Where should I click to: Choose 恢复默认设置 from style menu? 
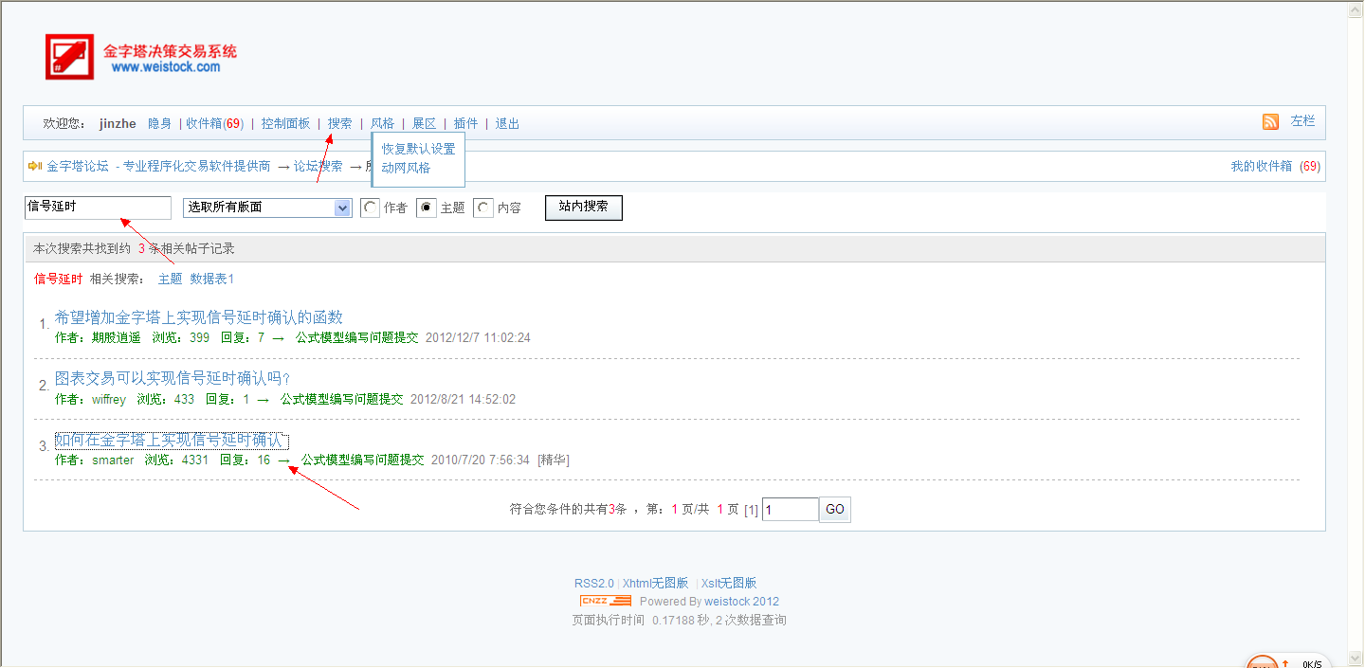(418, 149)
